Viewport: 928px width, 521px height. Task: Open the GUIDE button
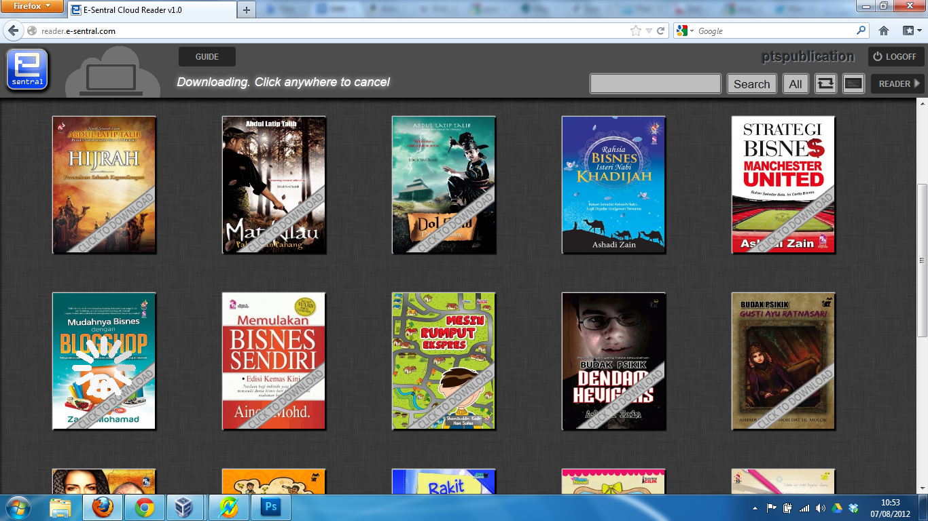pos(207,57)
